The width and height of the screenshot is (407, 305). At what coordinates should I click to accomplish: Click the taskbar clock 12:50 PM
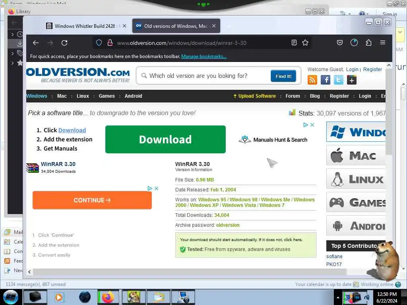[387, 297]
